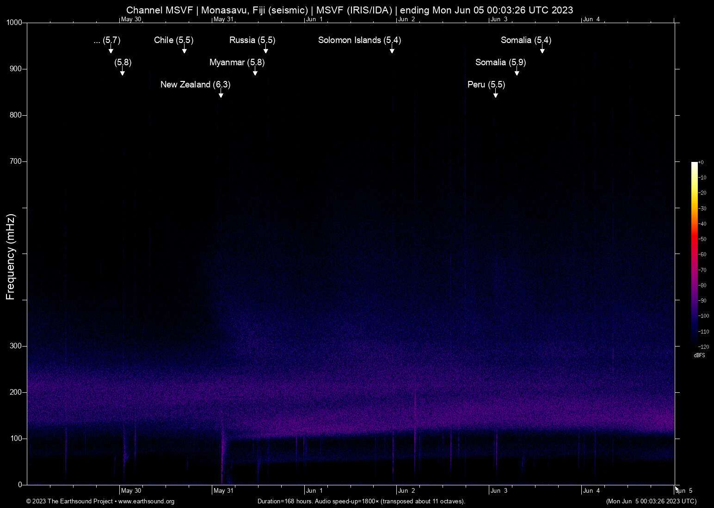The image size is (714, 508).
Task: Click the Duration=168 hours caption text
Action: pos(361,502)
